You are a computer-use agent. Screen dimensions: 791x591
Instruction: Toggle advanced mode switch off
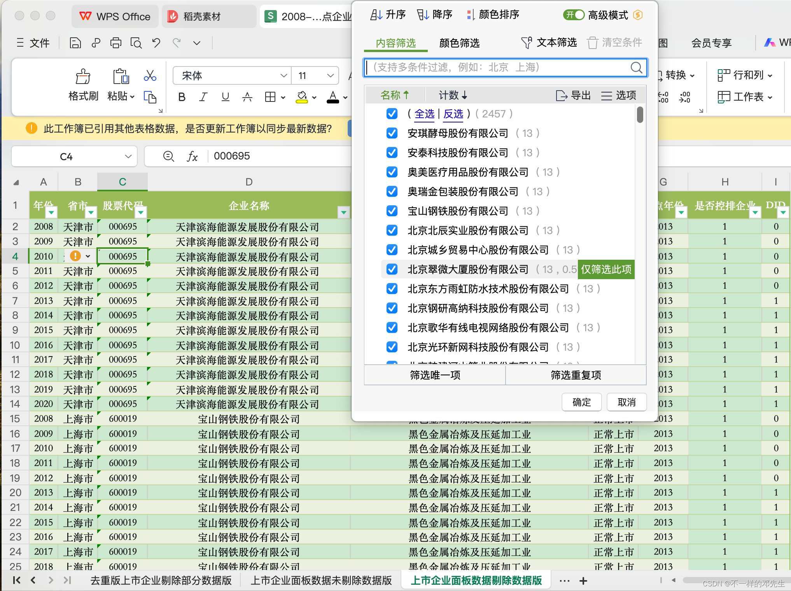click(574, 15)
